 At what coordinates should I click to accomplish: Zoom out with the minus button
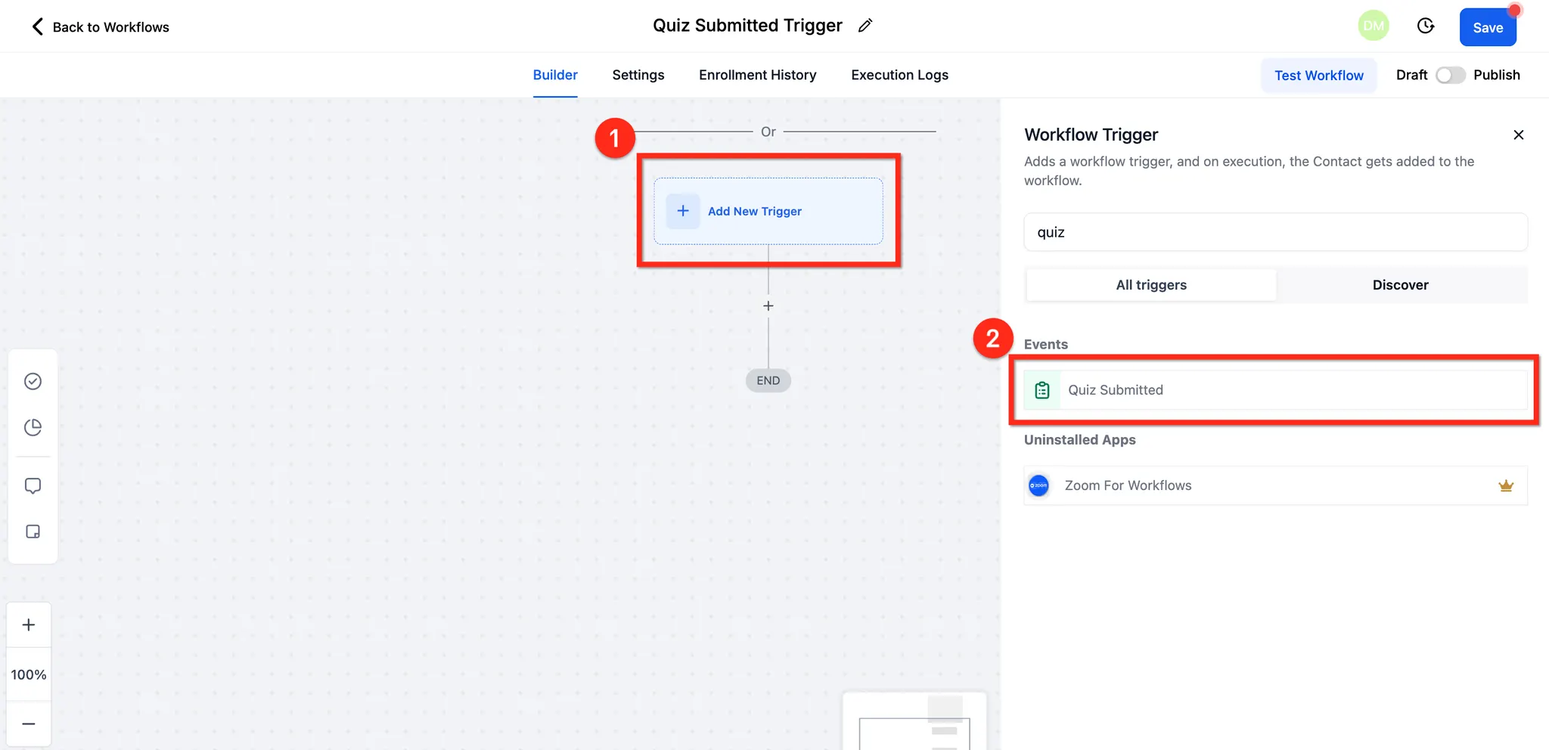tap(29, 724)
